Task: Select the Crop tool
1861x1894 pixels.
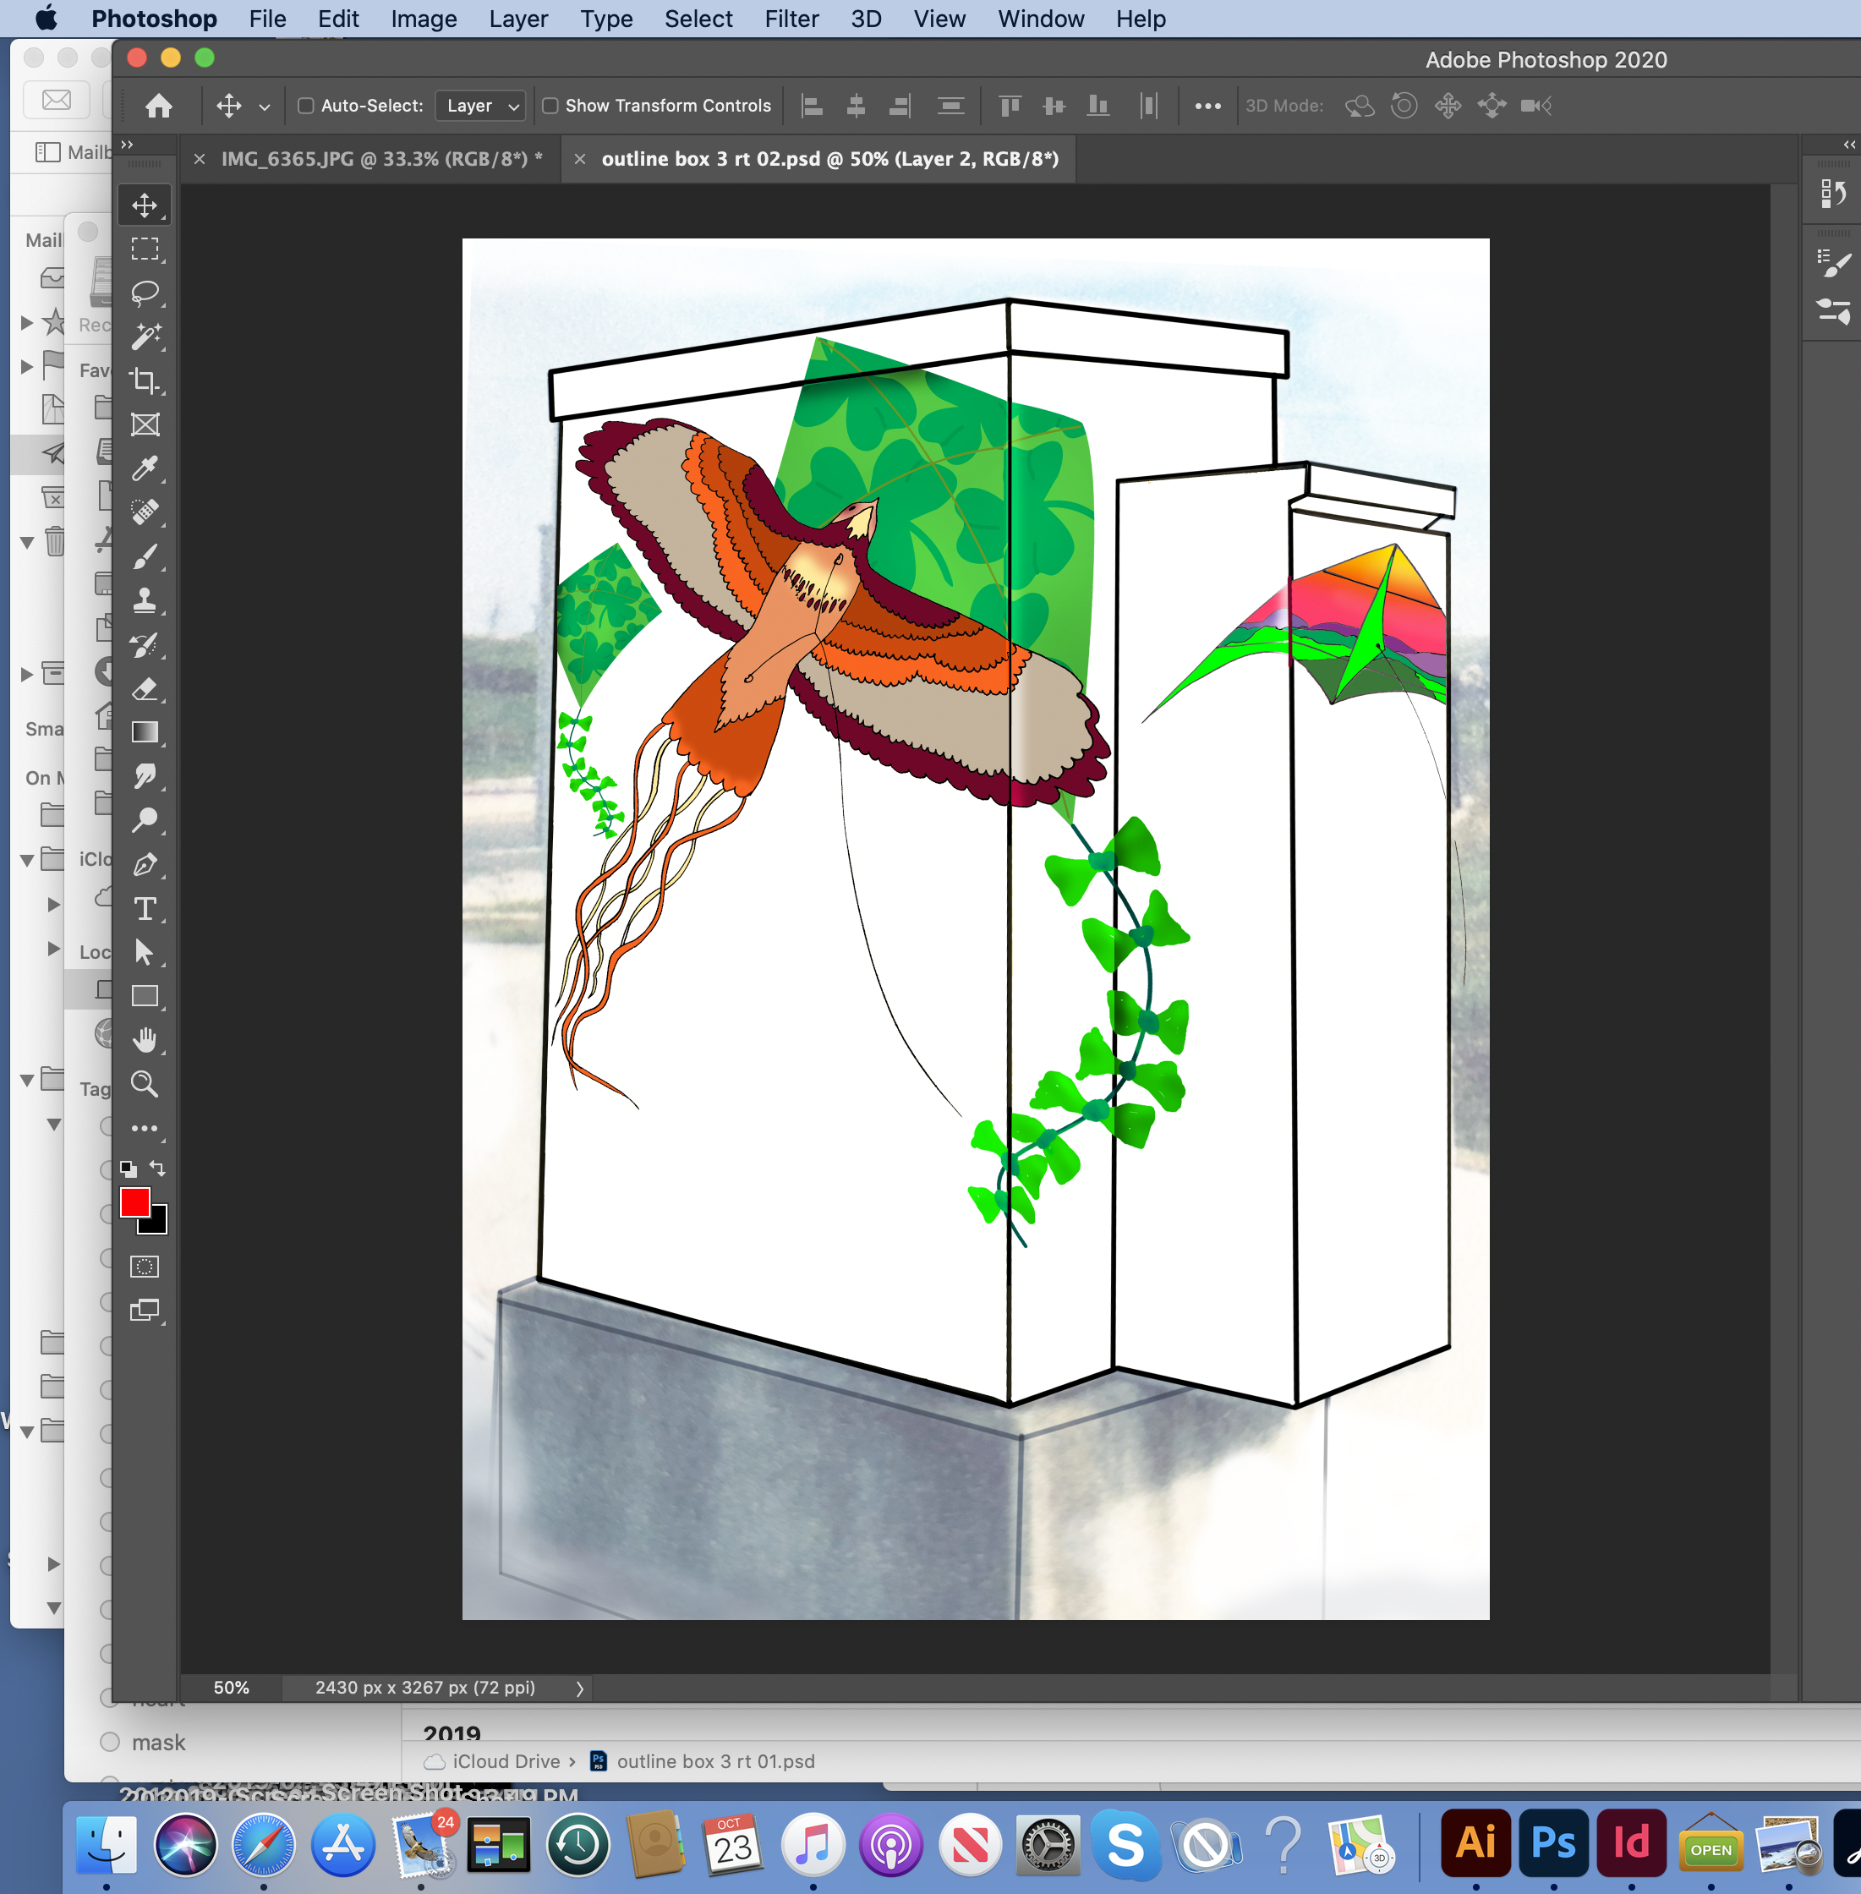Action: (145, 380)
